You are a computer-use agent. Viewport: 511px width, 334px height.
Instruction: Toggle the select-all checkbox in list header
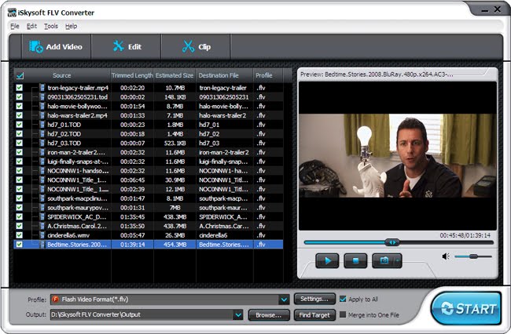tap(20, 76)
